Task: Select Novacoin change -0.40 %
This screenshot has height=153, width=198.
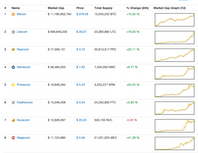Action: point(132,120)
